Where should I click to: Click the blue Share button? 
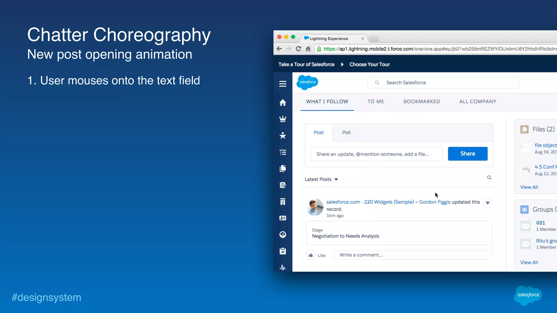tap(468, 154)
